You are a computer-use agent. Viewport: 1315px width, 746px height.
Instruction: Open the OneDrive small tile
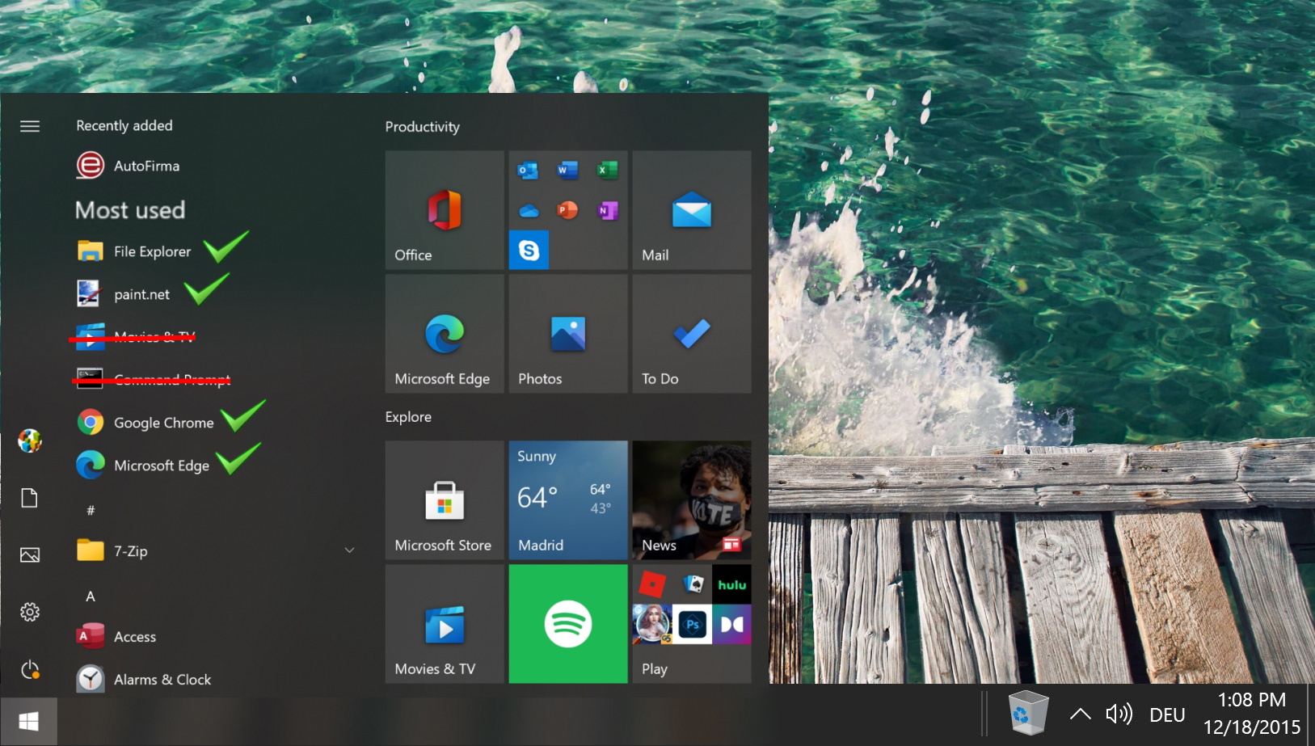coord(529,211)
